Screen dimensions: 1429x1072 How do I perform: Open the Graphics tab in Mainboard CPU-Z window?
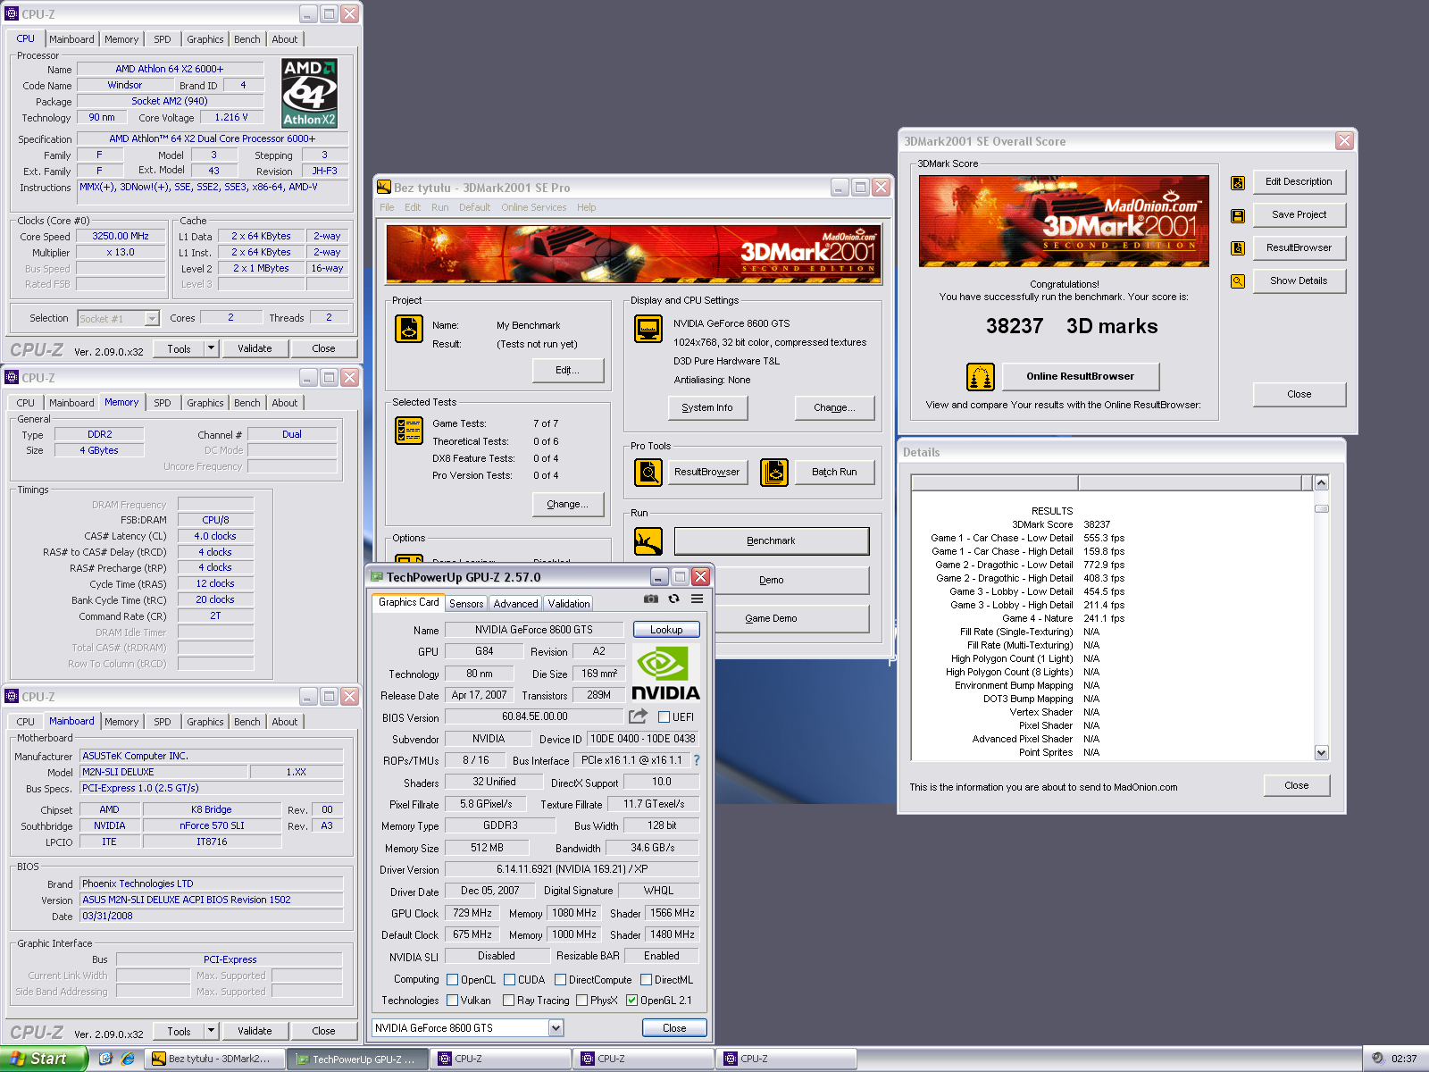click(205, 722)
